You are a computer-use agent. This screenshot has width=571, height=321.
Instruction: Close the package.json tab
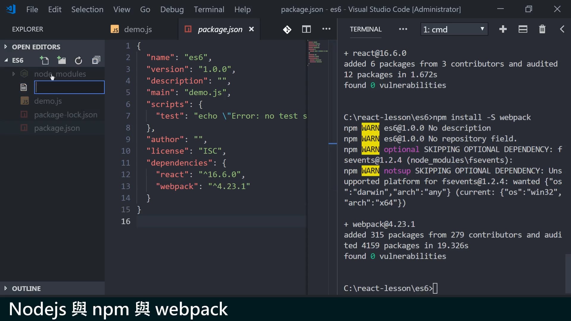point(251,29)
